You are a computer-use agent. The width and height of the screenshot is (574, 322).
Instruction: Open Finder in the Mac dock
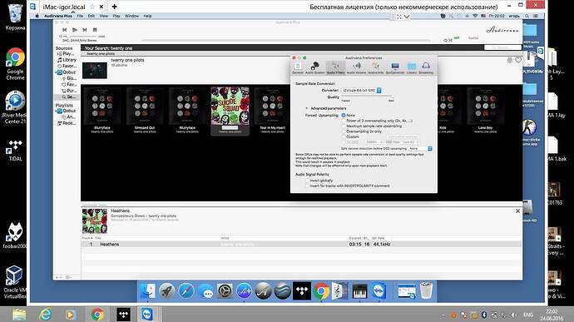(x=147, y=291)
